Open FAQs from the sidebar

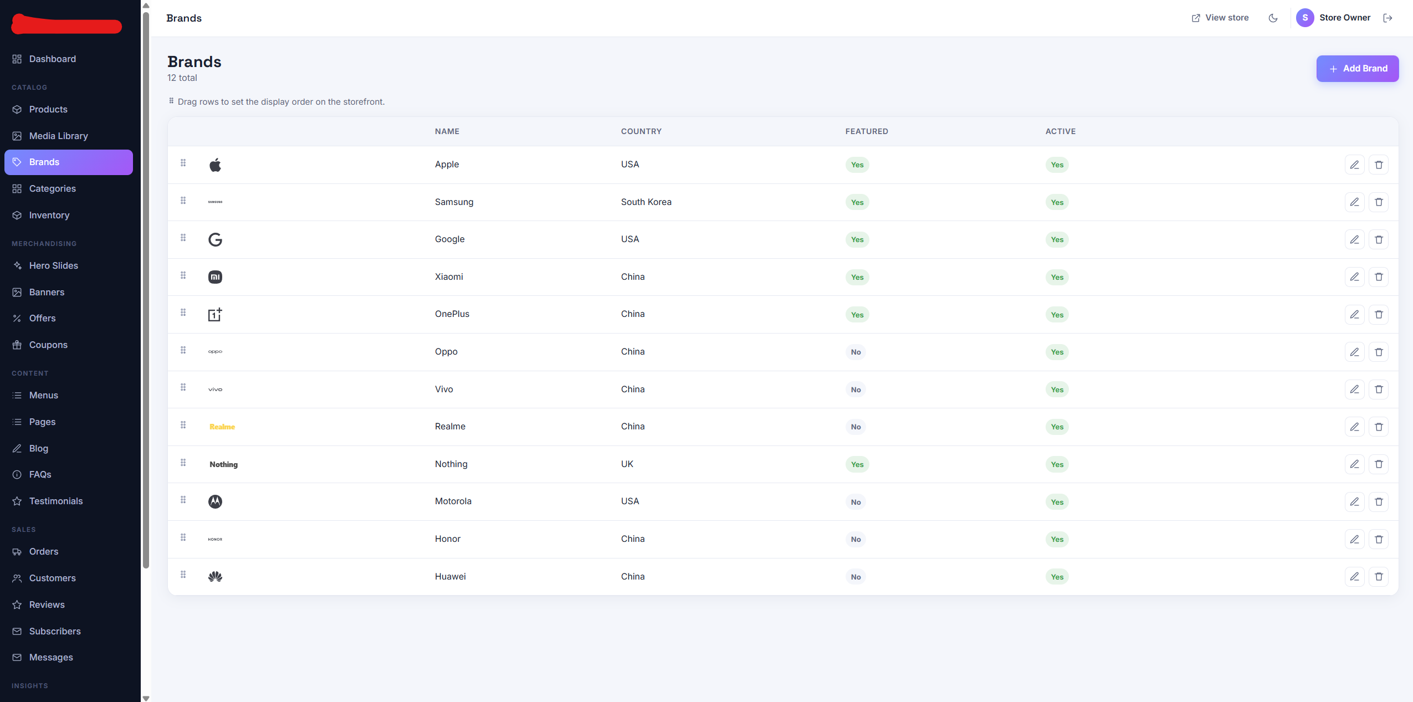click(x=69, y=475)
